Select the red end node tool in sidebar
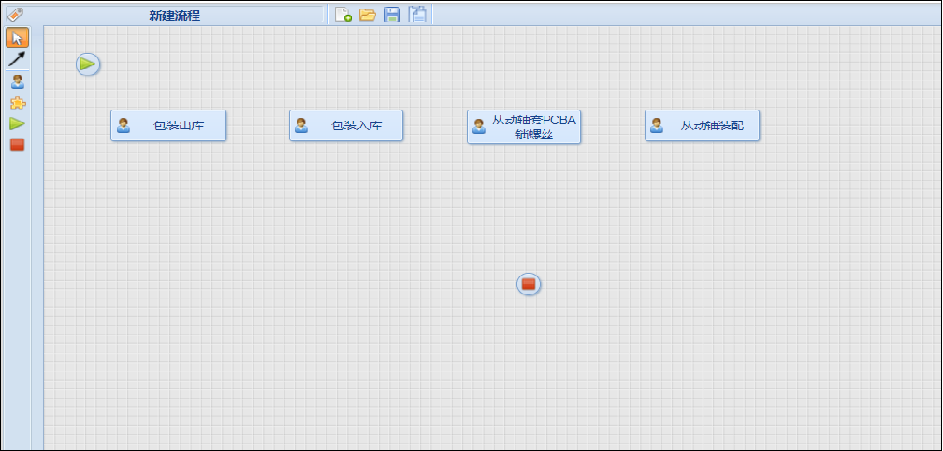The image size is (943, 451). (x=17, y=145)
